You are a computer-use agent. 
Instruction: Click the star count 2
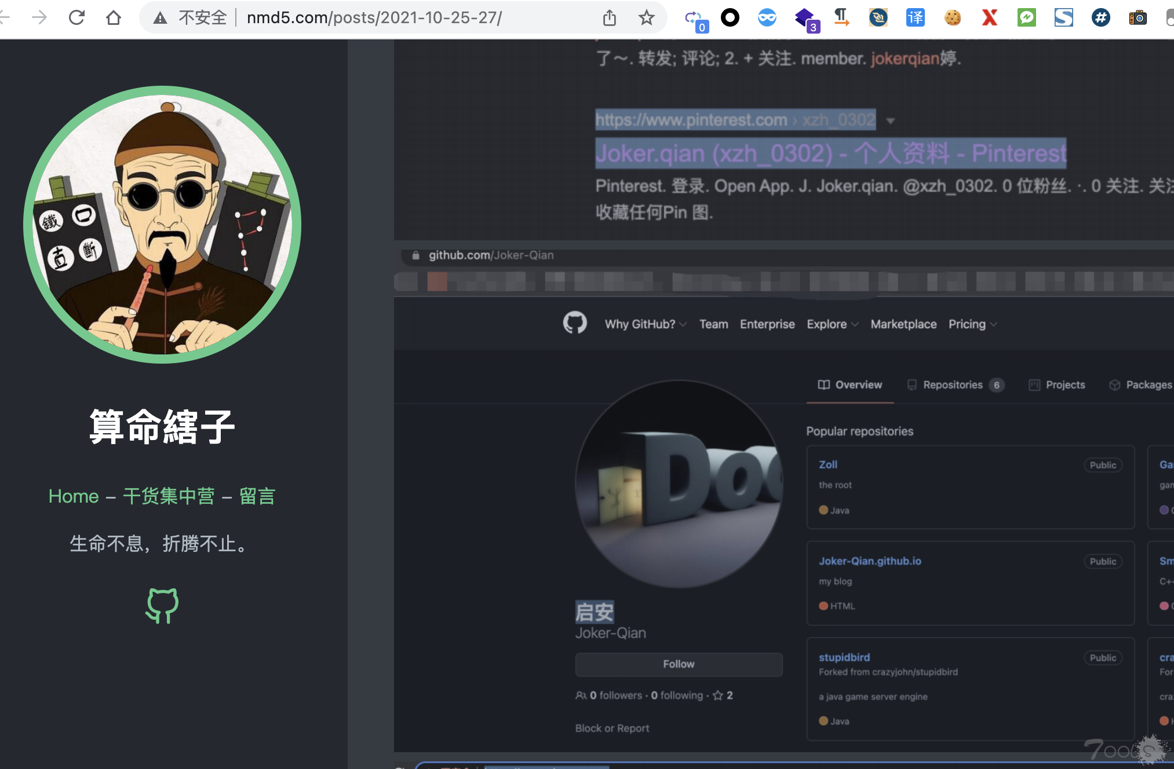click(x=723, y=695)
